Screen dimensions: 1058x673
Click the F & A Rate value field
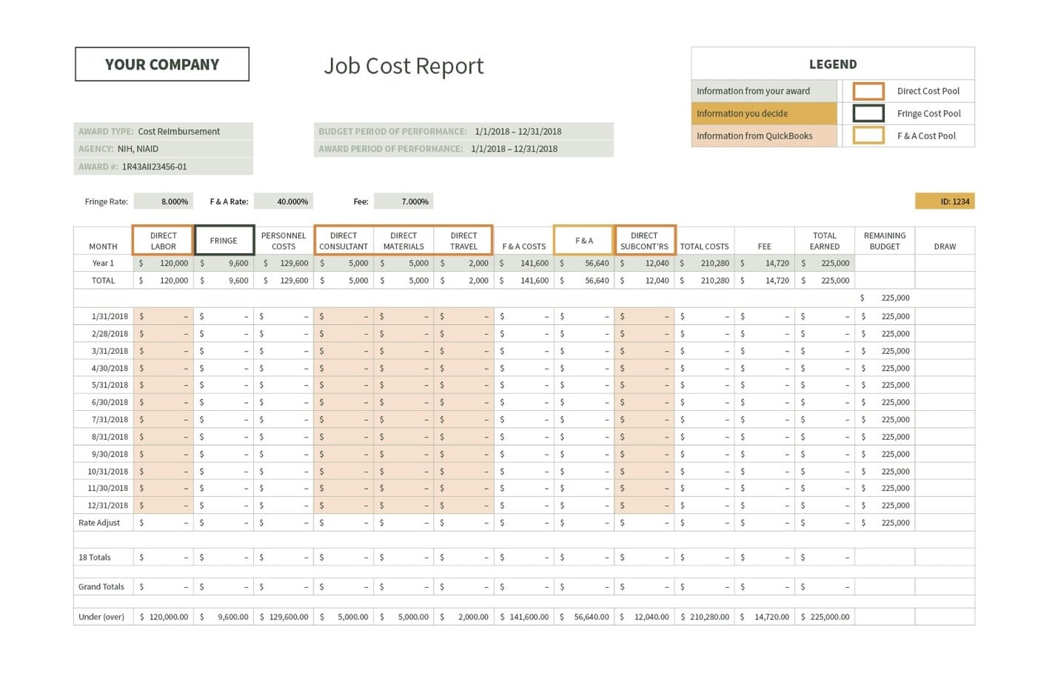pyautogui.click(x=285, y=201)
